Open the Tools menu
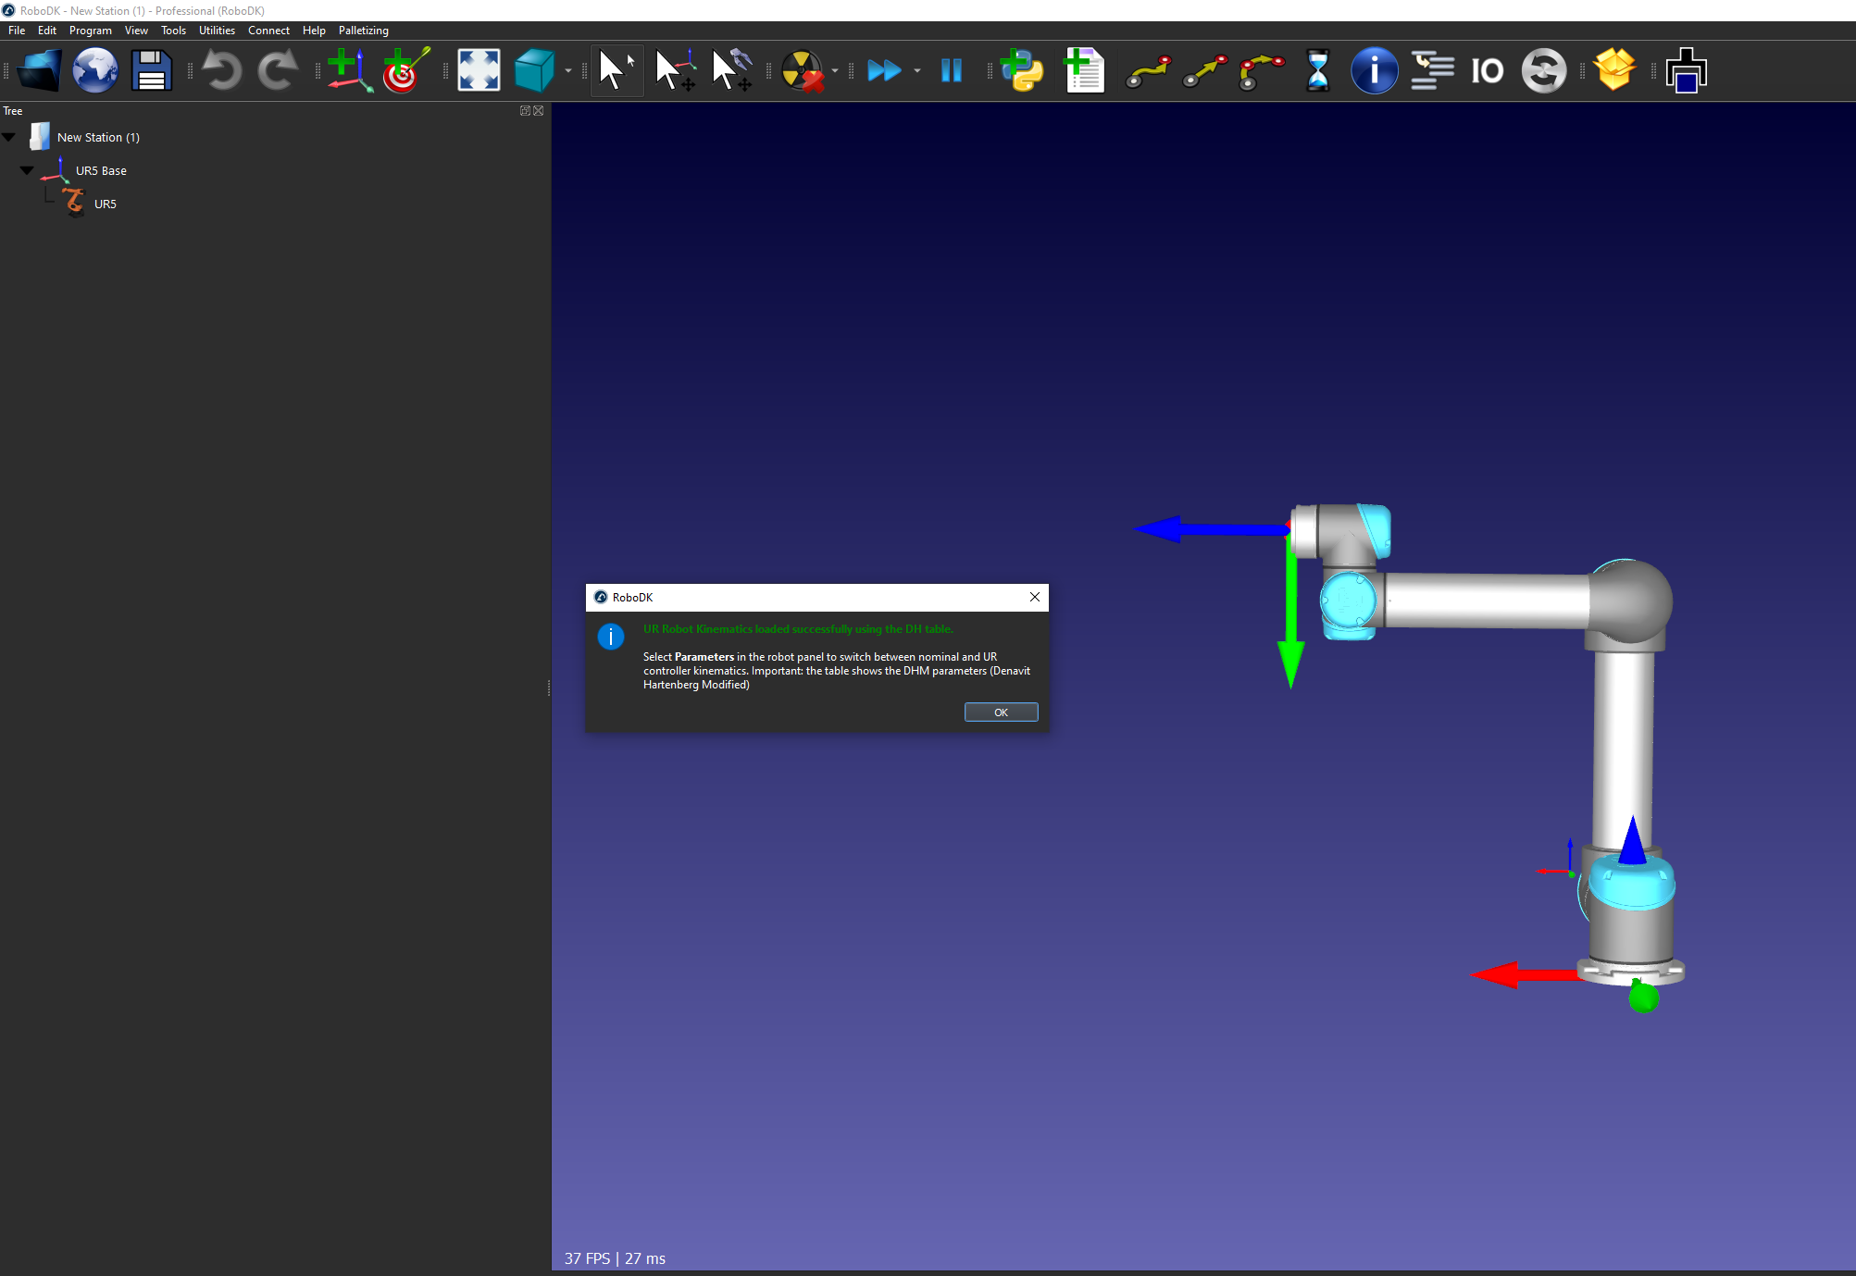 click(173, 31)
